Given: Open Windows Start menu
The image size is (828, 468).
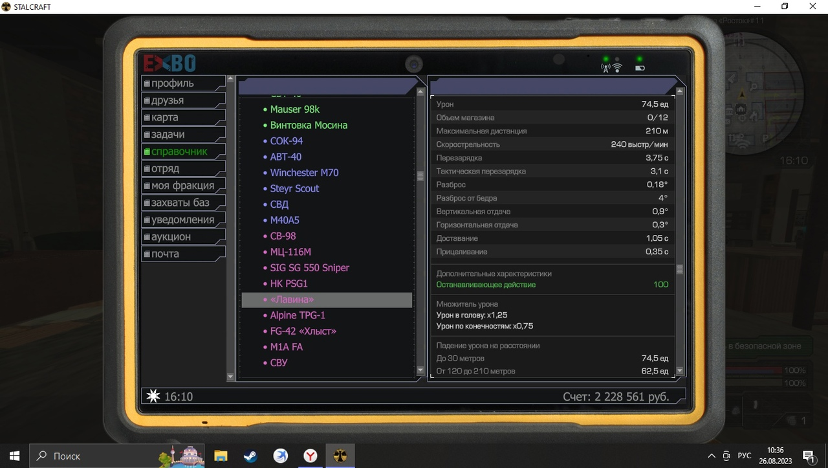Looking at the screenshot, I should pos(15,456).
